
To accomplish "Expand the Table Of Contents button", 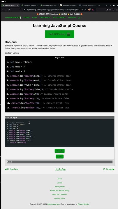I will pos(59,34).
